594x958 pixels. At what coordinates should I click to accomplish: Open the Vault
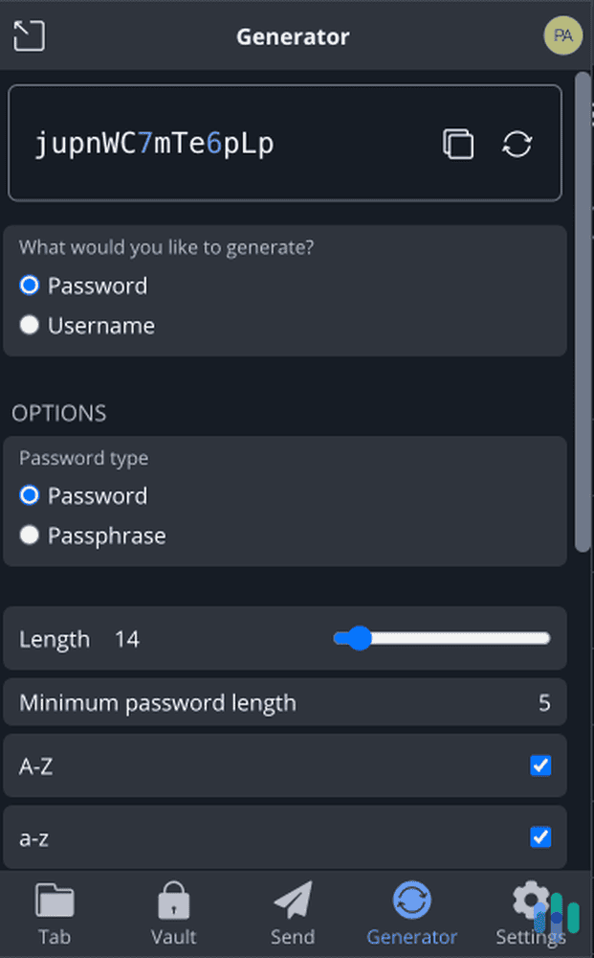coord(173,912)
